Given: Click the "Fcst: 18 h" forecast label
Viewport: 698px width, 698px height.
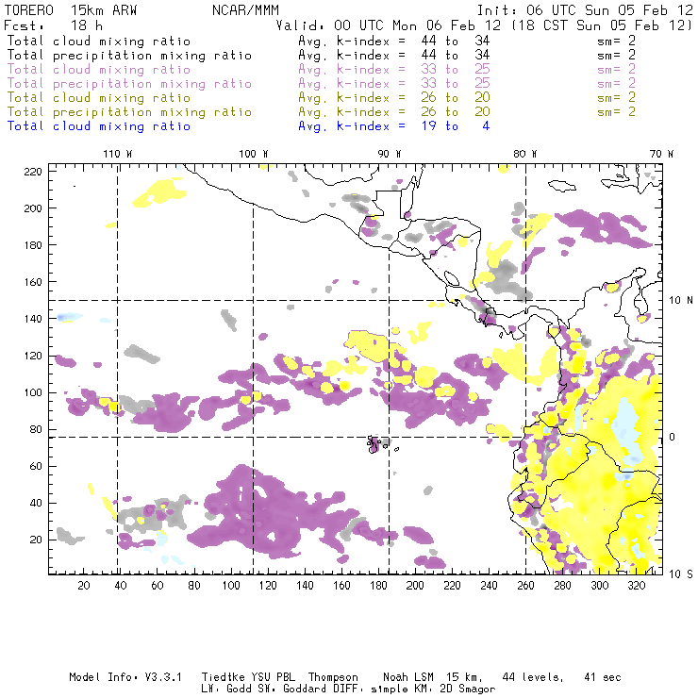Looking at the screenshot, I should (53, 25).
